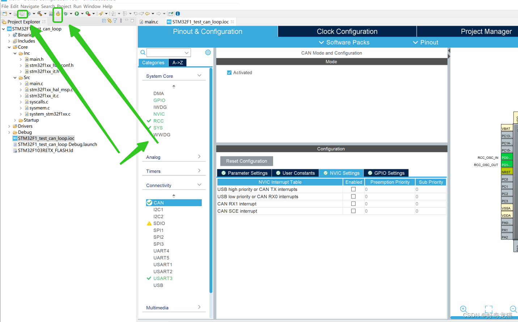Viewport: 518px width, 322px height.
Task: Enable USB high priority or CAN TX interrupts
Action: (353, 189)
